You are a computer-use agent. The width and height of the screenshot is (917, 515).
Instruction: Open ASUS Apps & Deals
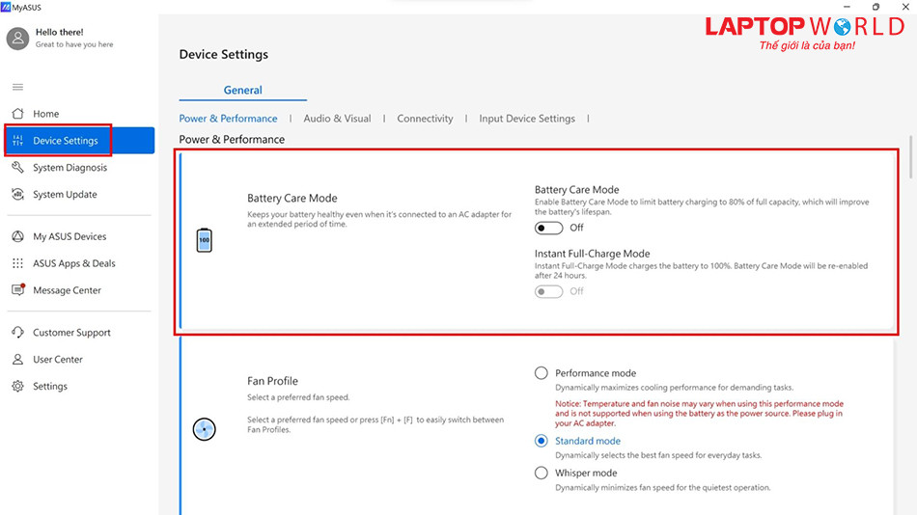pyautogui.click(x=73, y=263)
